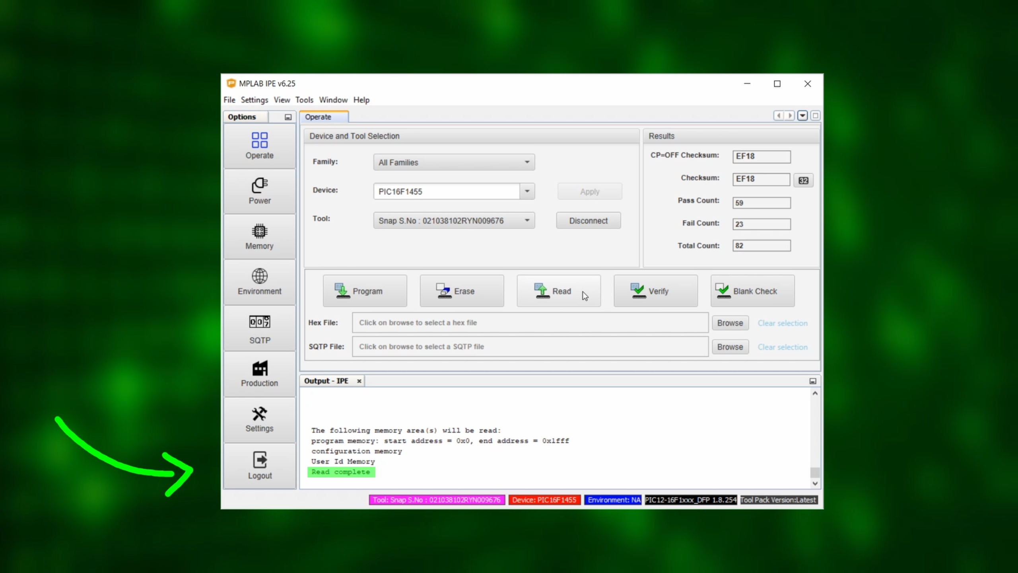
Task: Open the Settings menu
Action: point(254,100)
